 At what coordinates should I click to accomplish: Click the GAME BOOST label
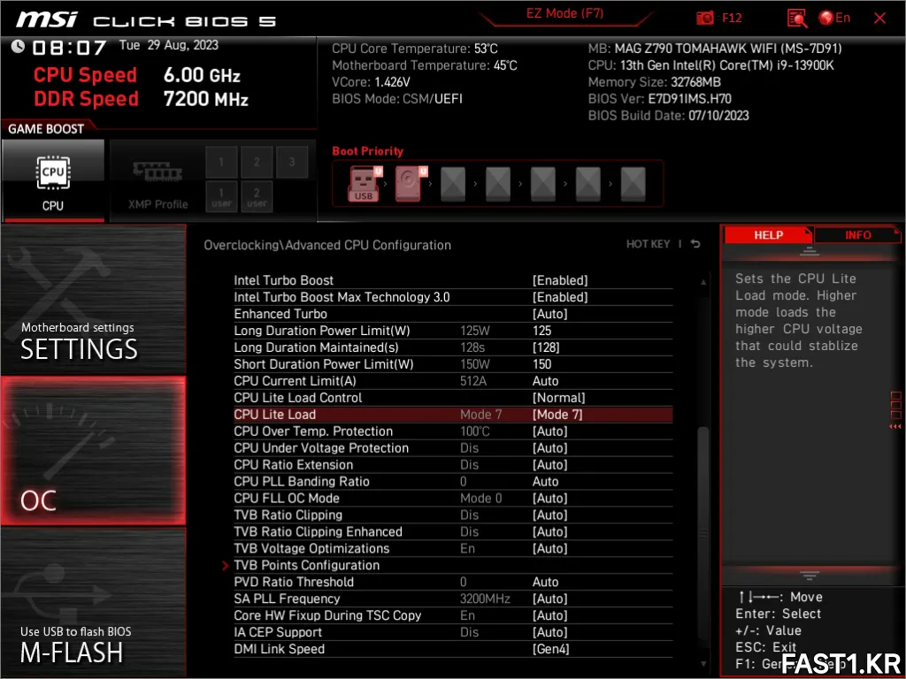coord(46,129)
